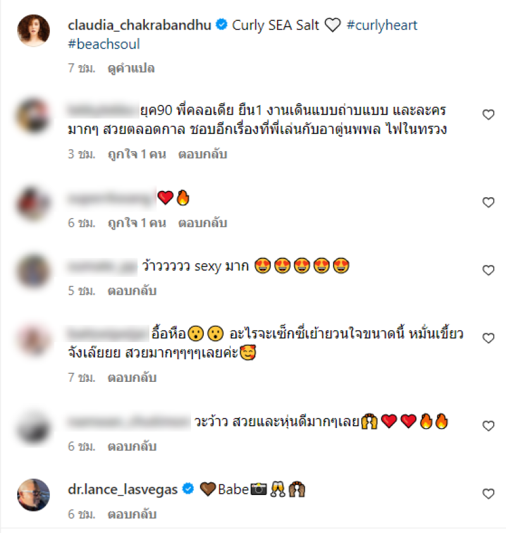View likes on the 3 ชม. comment

(137, 154)
